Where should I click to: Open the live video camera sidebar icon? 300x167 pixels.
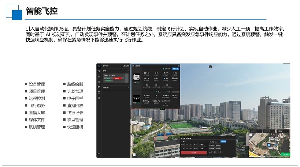click(x=99, y=71)
